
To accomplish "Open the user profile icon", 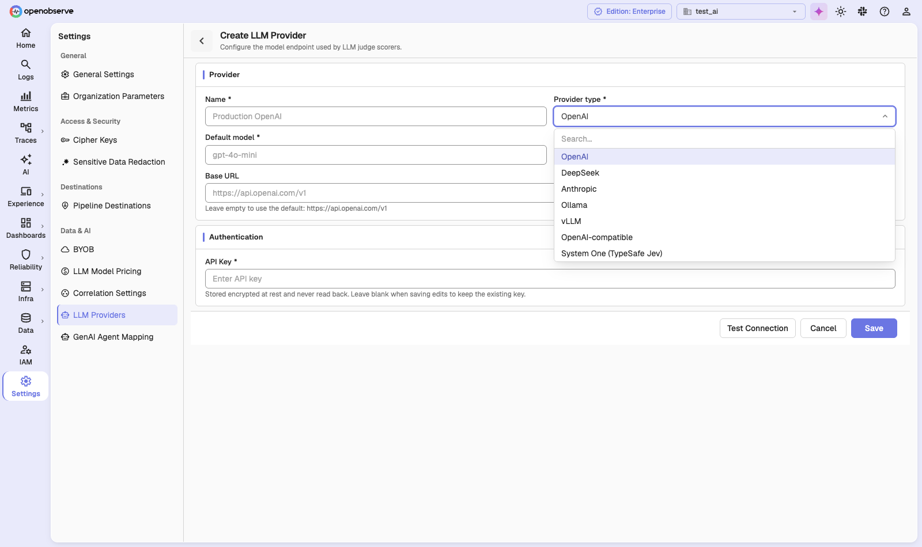I will point(906,12).
